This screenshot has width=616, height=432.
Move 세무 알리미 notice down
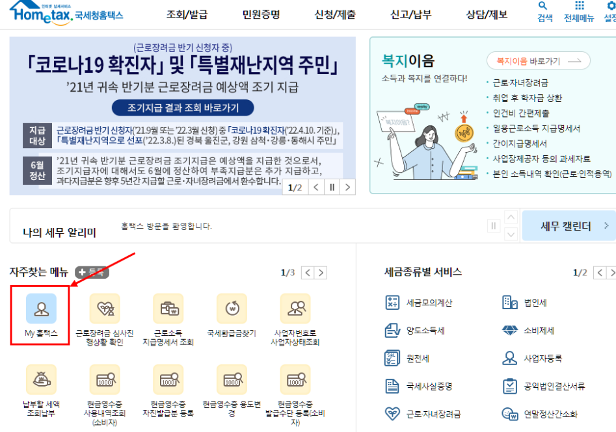(x=511, y=235)
